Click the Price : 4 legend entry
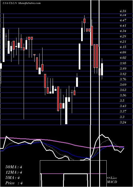The width and height of the screenshot is (133, 187). pyautogui.click(x=14, y=183)
